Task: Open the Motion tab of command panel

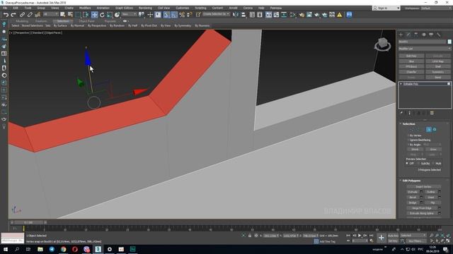Action: tap(423, 35)
